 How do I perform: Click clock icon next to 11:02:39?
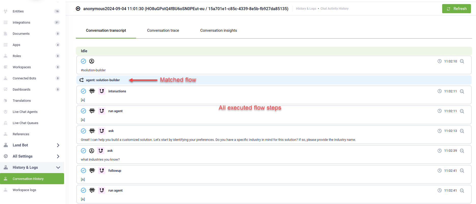tap(439, 151)
